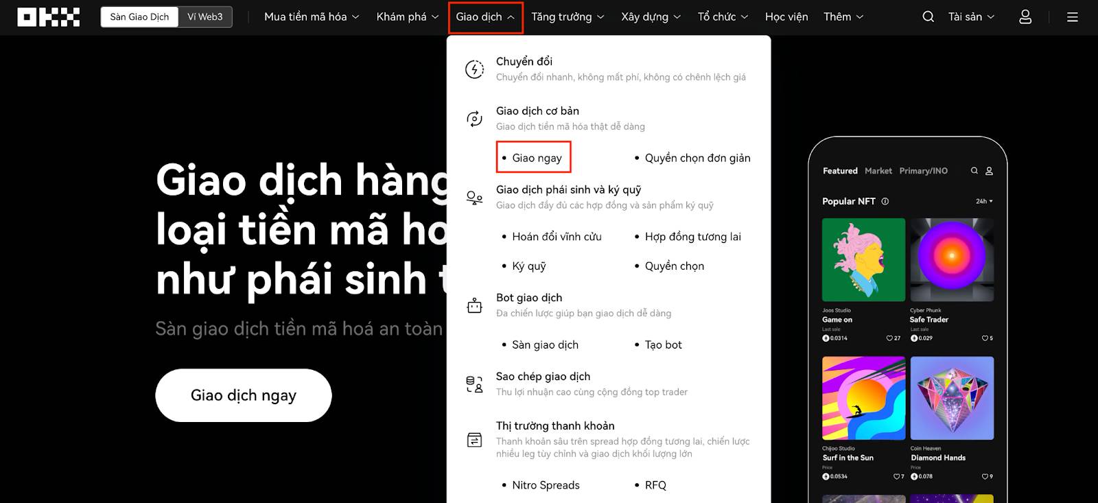Viewport: 1098px width, 503px height.
Task: Like the Game on NFT heart
Action: click(889, 338)
